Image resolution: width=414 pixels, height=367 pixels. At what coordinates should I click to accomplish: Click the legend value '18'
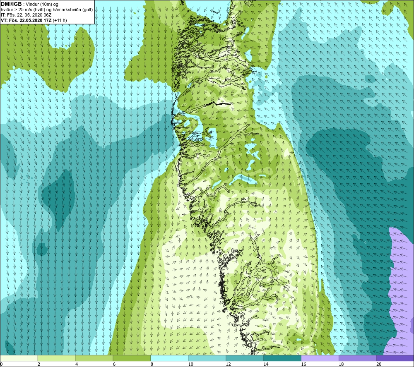(341, 364)
